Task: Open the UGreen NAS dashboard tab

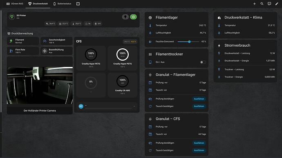Action: 15,4
